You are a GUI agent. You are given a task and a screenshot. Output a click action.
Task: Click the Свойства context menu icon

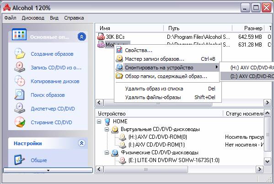pos(119,50)
